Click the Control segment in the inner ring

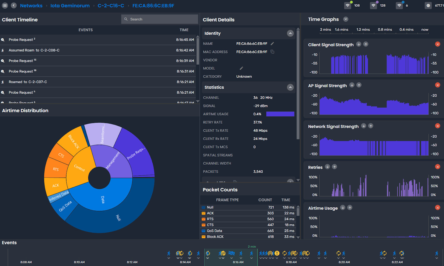(x=79, y=168)
